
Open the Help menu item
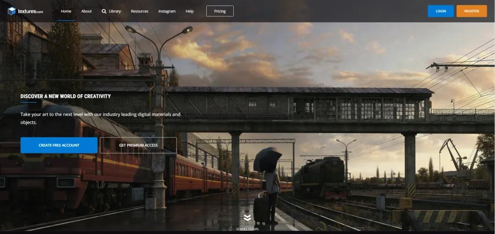[x=189, y=11]
